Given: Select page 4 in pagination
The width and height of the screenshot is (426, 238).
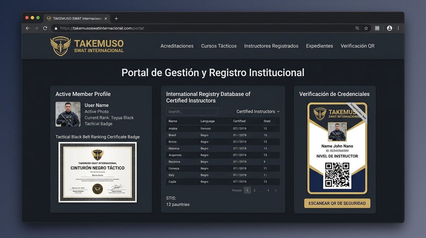Looking at the screenshot, I should [268, 190].
